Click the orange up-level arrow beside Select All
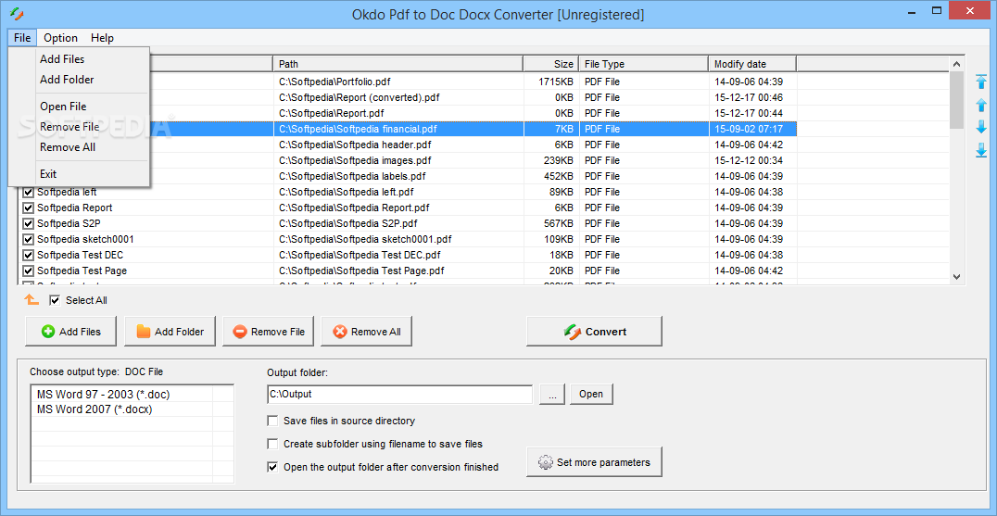Viewport: 997px width, 516px height. tap(32, 300)
